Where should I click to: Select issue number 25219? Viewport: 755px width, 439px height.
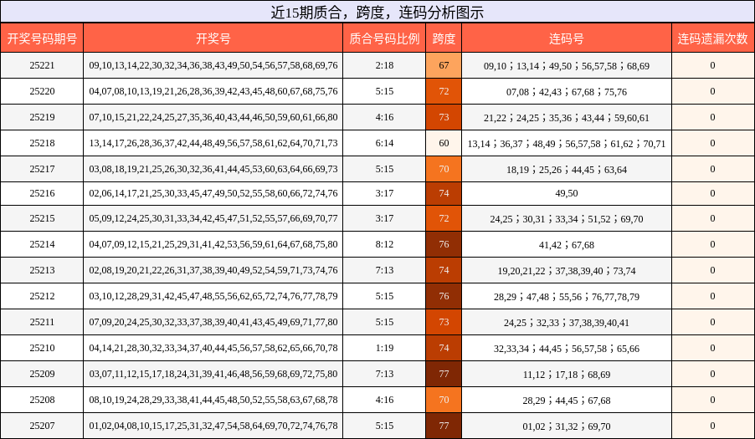(42, 117)
